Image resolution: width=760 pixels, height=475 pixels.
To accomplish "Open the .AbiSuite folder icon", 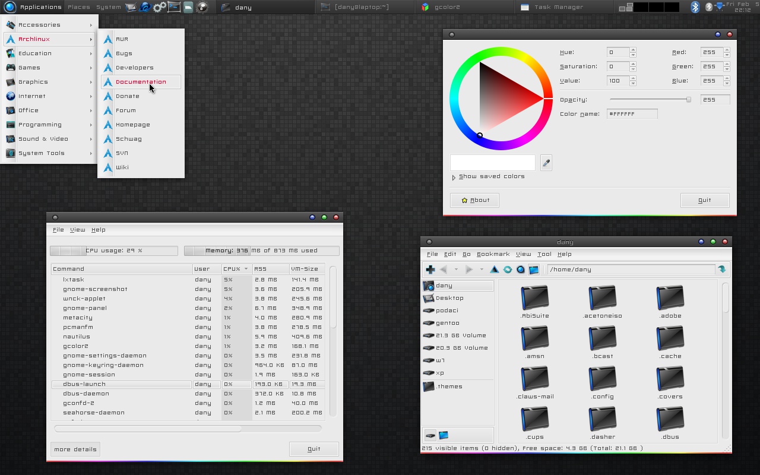I will [x=535, y=297].
